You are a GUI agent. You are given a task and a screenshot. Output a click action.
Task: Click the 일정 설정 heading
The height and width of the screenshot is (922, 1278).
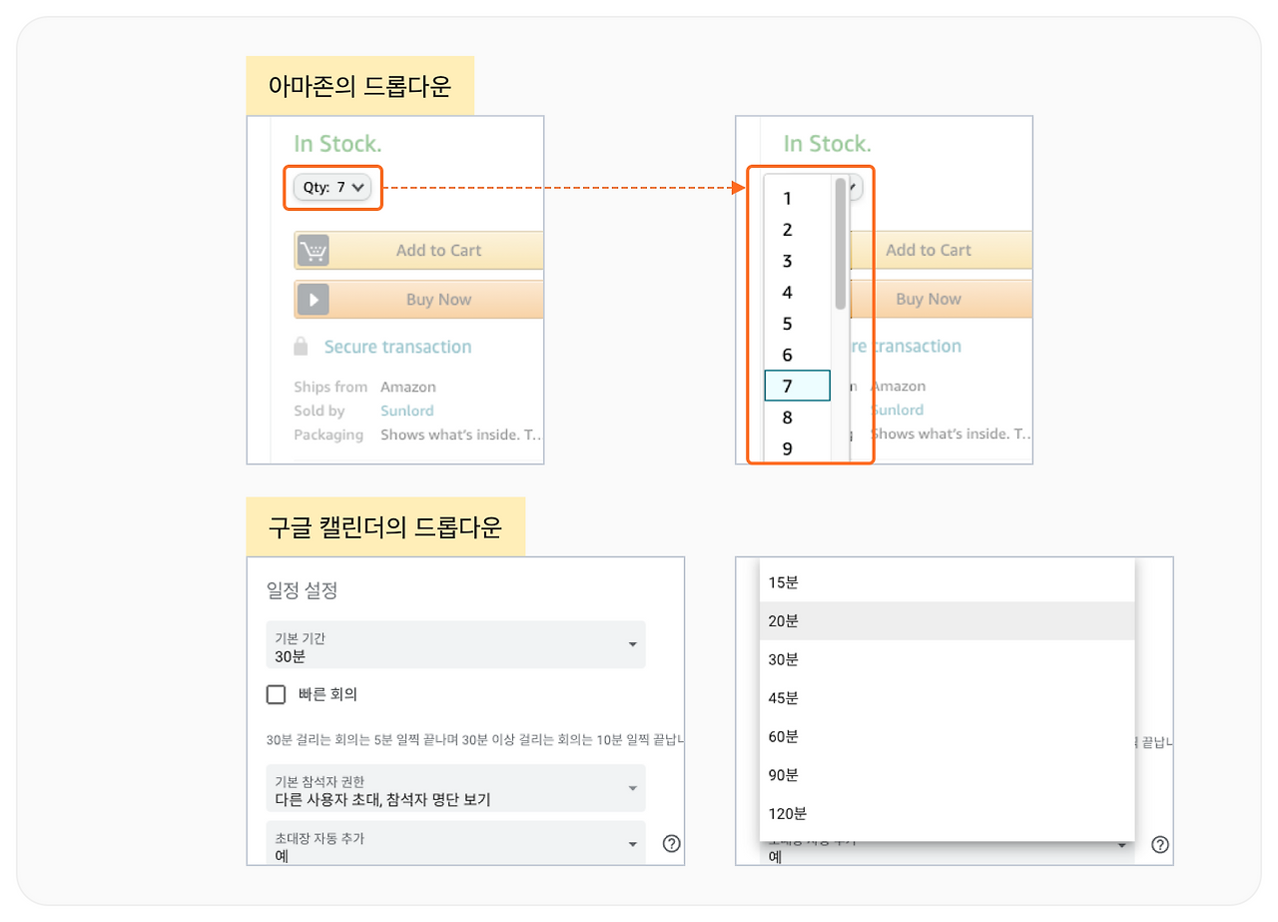(x=303, y=590)
